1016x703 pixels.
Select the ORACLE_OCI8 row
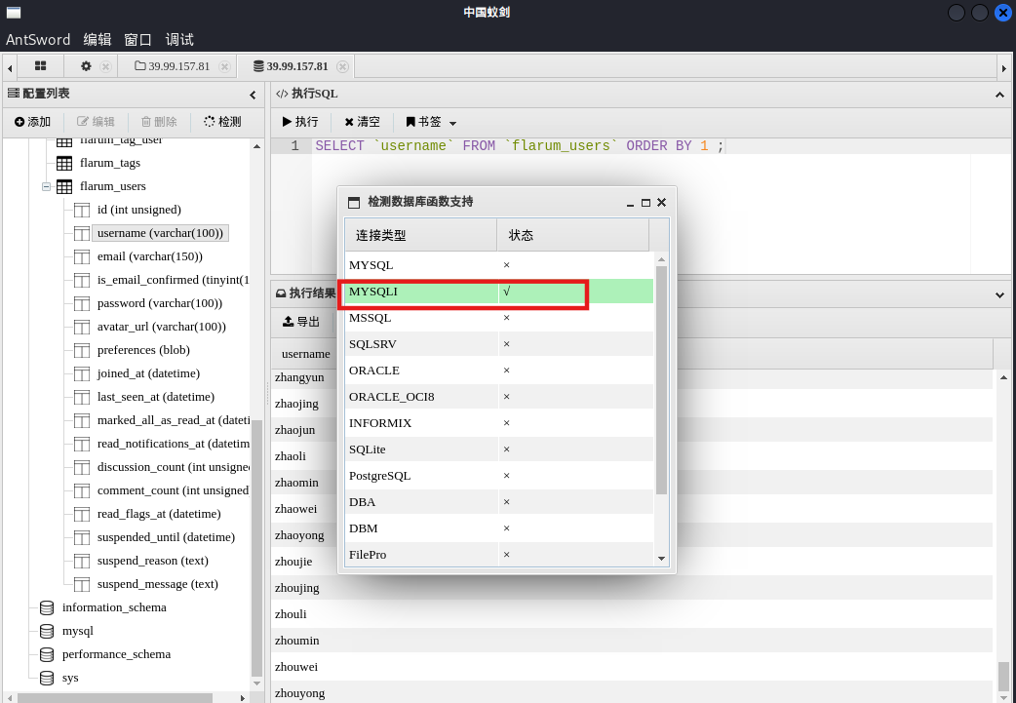499,397
